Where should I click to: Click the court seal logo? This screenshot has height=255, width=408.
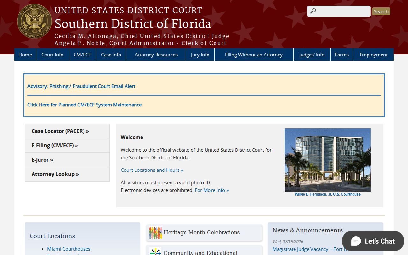(34, 21)
